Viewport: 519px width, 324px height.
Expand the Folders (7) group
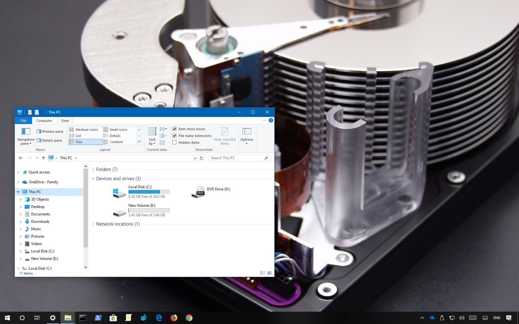click(93, 169)
